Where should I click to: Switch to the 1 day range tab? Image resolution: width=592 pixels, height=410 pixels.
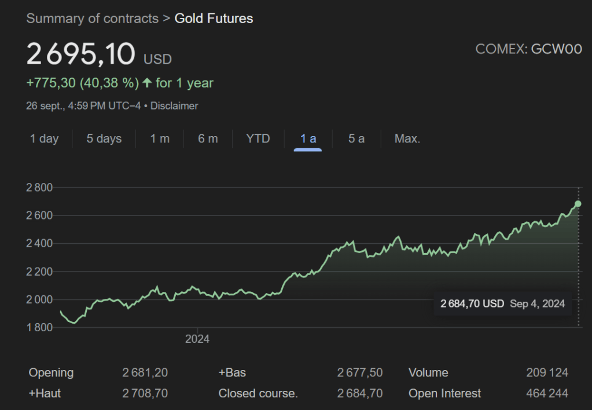(x=45, y=139)
